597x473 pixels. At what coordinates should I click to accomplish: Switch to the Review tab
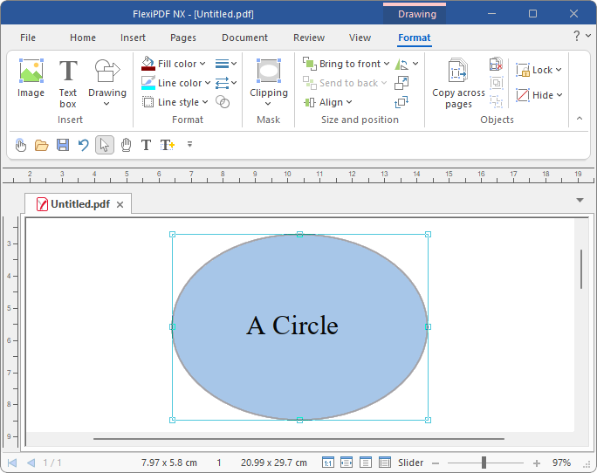coord(309,38)
